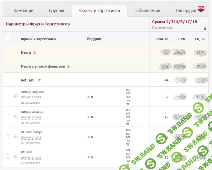Screen dimensions: 212x170
Task: Remove bidding with cross icon in acuvue row
Action: click(x=92, y=157)
